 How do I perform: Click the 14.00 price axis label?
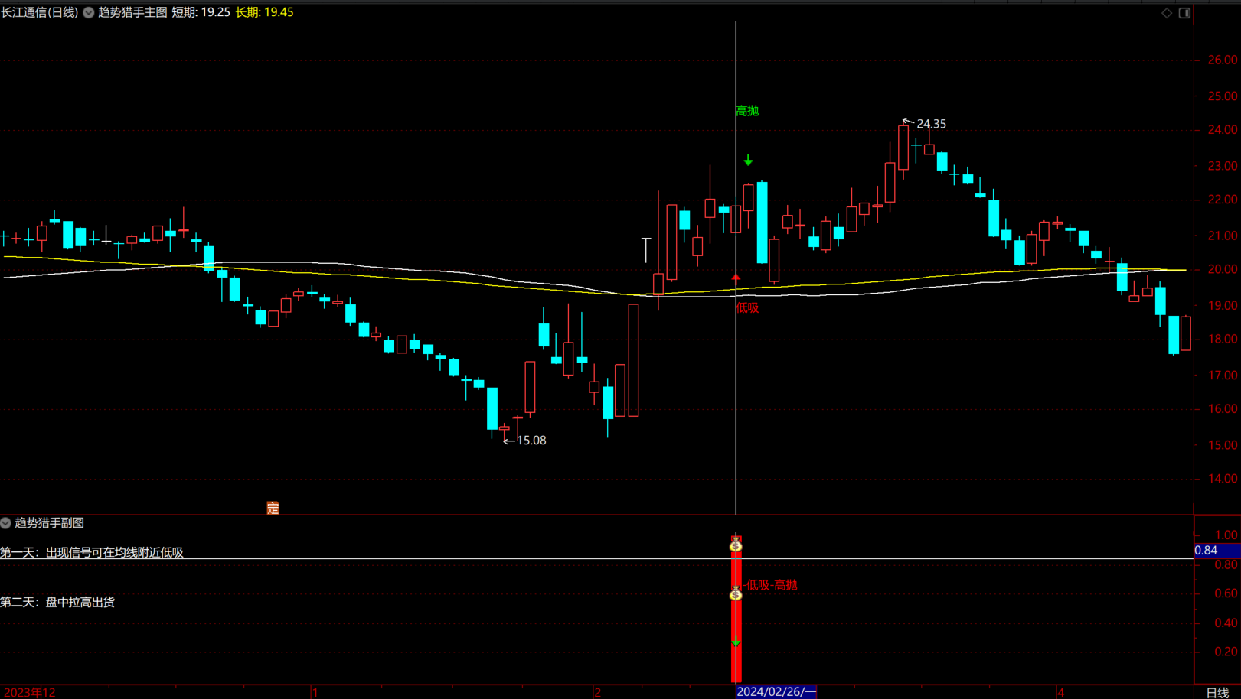point(1223,479)
